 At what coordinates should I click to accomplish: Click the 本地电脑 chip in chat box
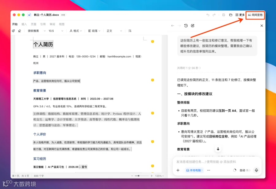tap(194, 170)
